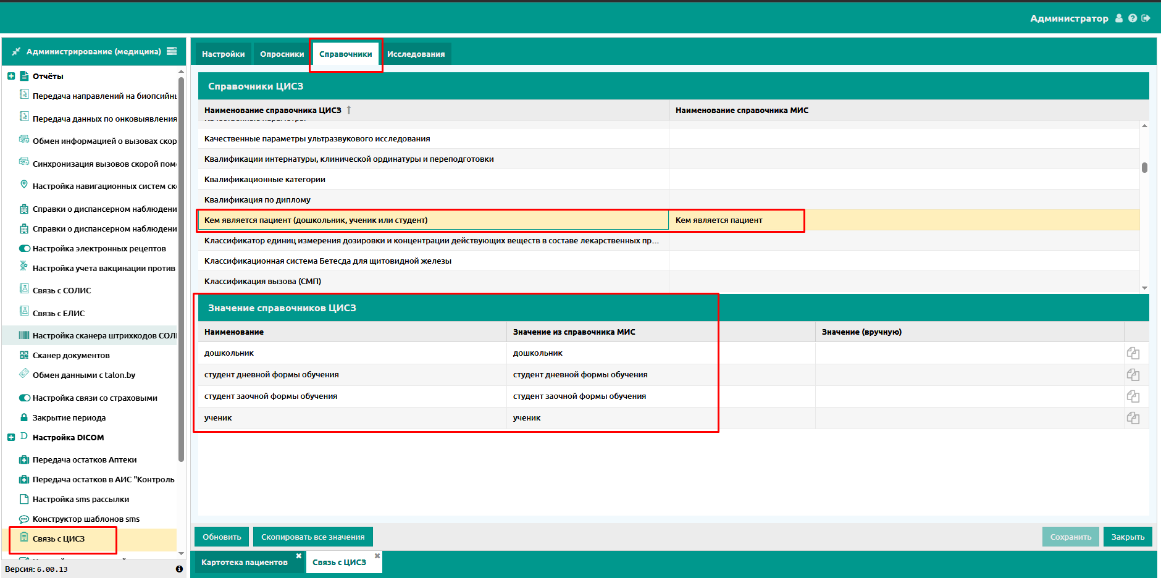The image size is (1161, 578).
Task: Copy value icon in the дошкольник row
Action: coord(1133,353)
